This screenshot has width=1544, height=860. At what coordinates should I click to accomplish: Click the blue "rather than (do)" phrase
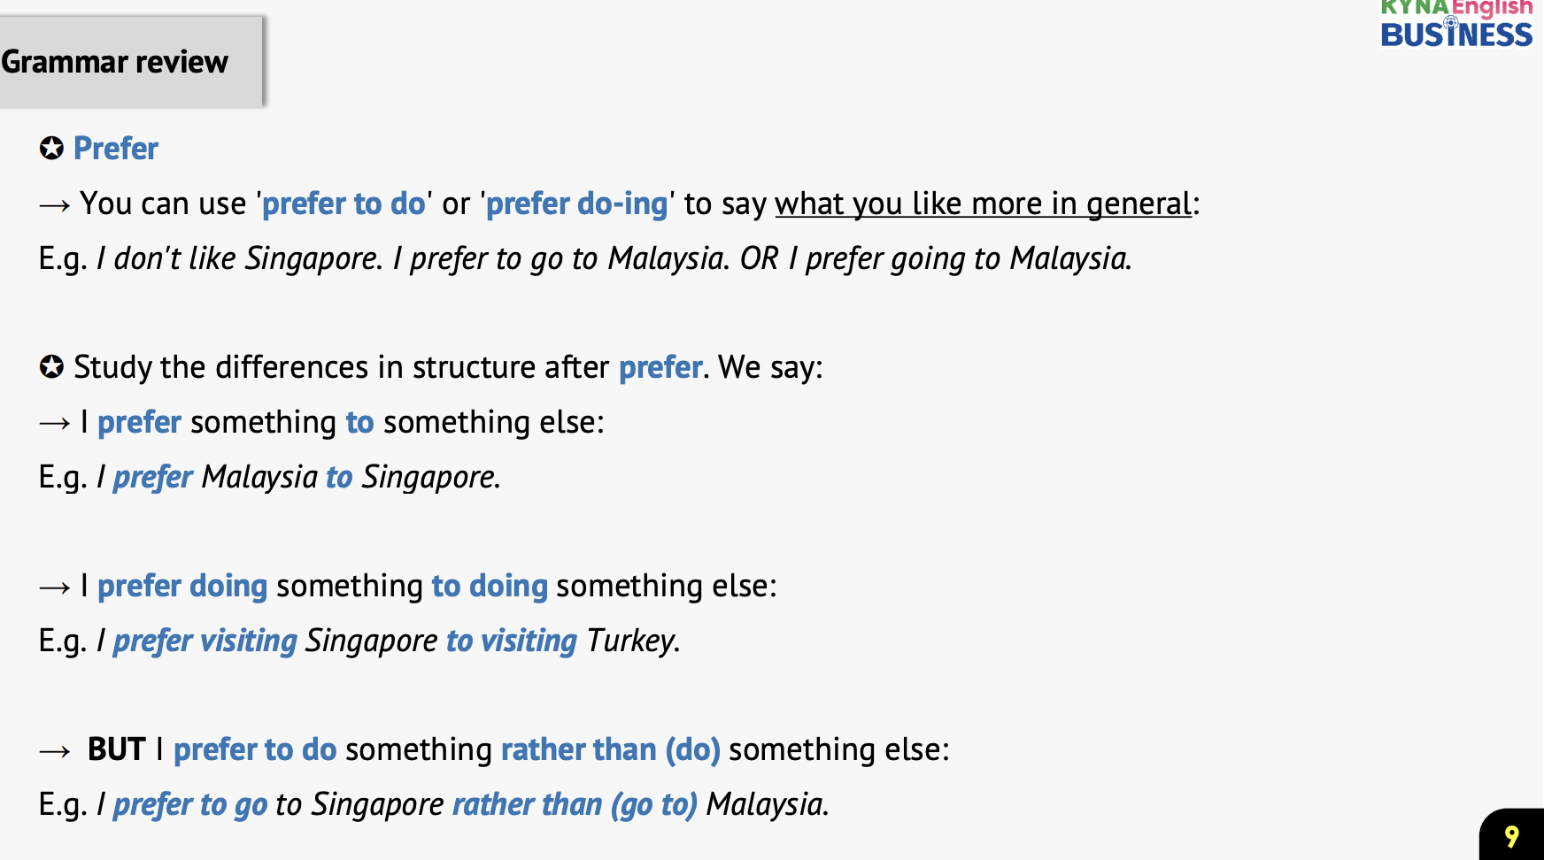tap(610, 749)
